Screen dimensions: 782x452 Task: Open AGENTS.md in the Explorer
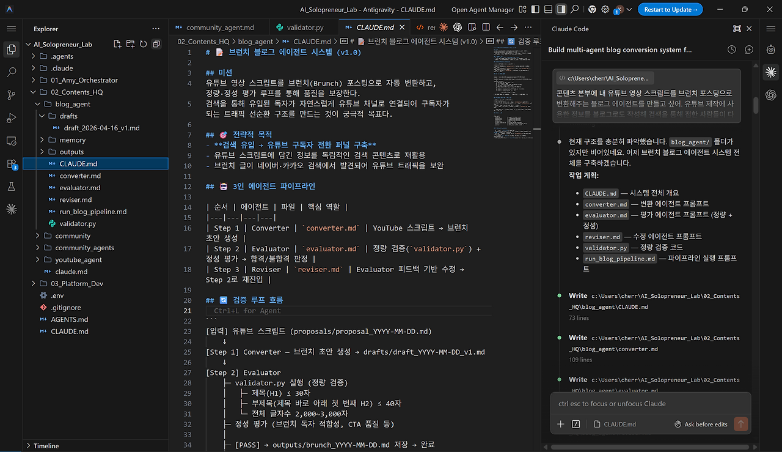[95, 319]
